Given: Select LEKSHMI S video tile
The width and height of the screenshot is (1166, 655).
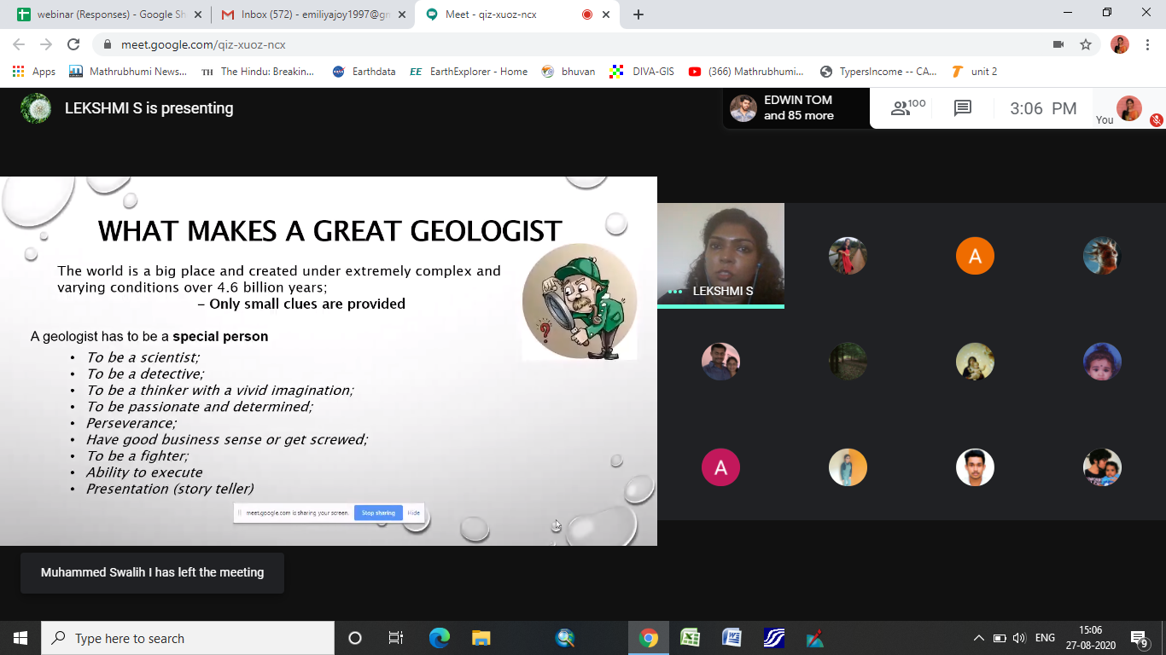Looking at the screenshot, I should pos(720,254).
